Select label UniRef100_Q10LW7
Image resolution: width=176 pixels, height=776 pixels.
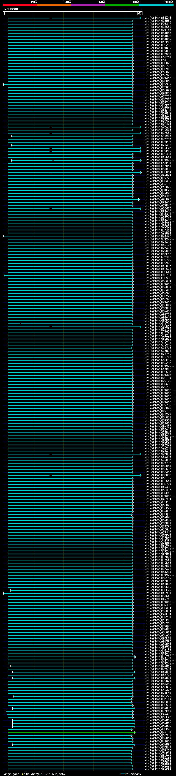tap(158, 148)
